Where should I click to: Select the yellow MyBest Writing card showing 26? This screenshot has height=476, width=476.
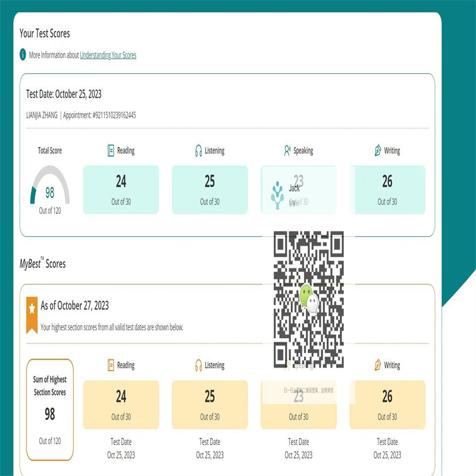coord(387,405)
